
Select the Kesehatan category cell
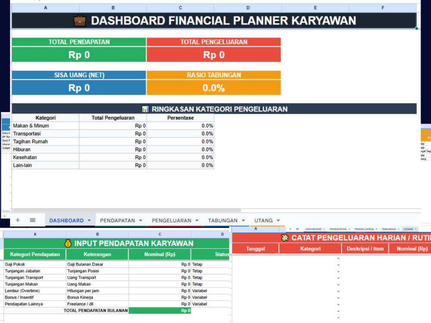tap(45, 157)
